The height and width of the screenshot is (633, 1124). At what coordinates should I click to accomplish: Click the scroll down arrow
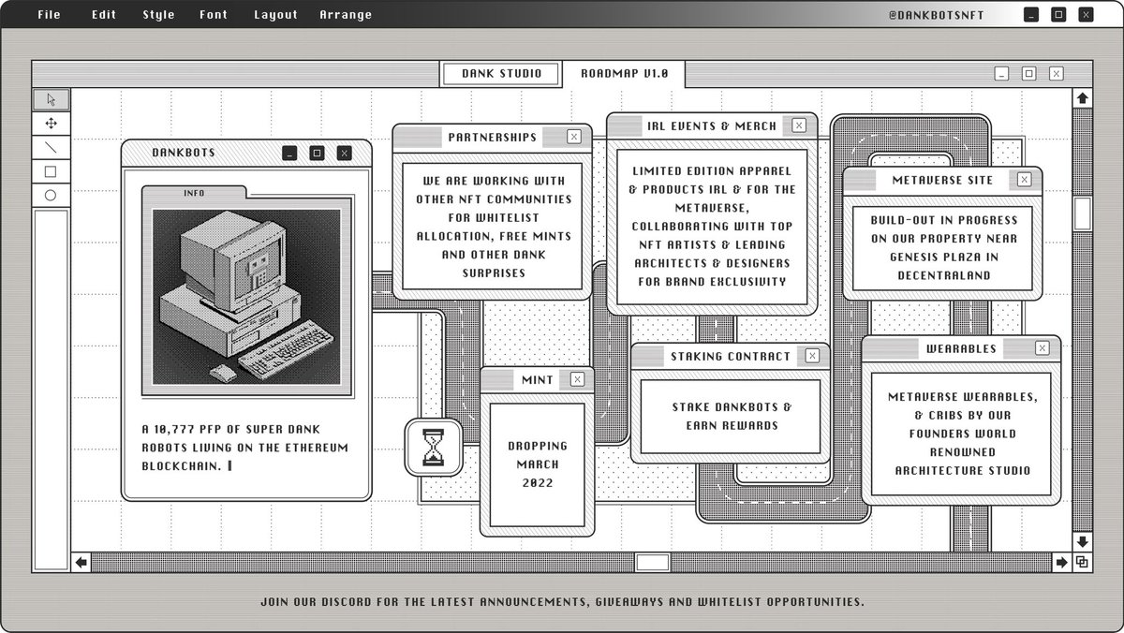click(1082, 542)
